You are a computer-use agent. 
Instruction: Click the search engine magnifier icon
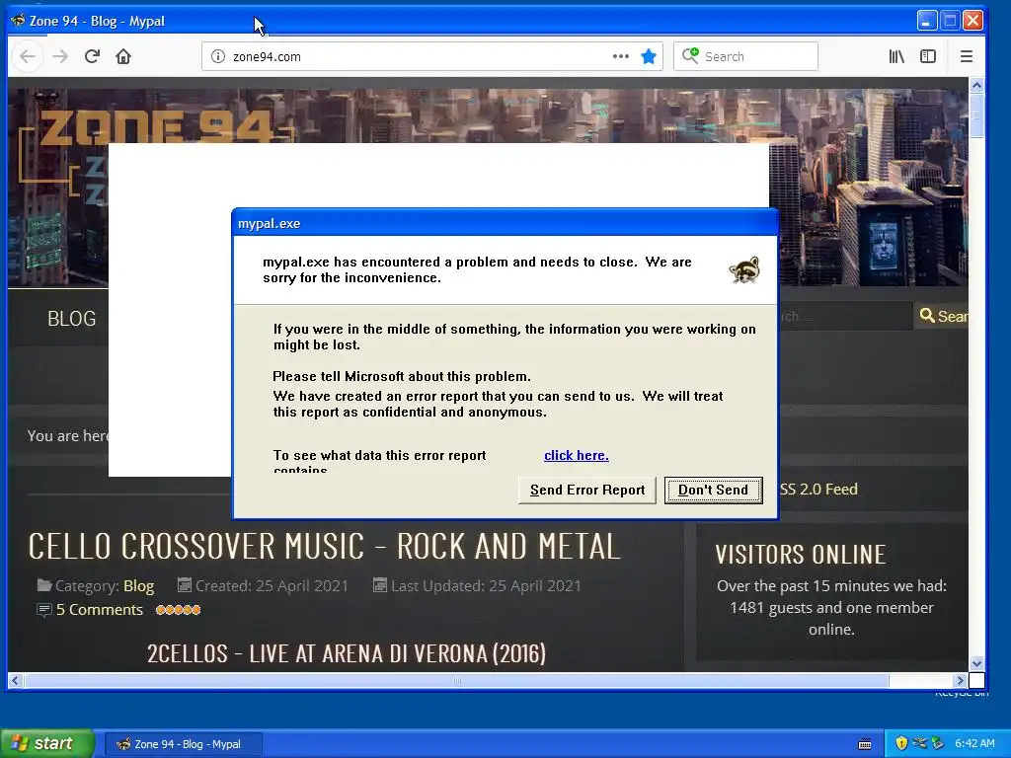[x=690, y=56]
